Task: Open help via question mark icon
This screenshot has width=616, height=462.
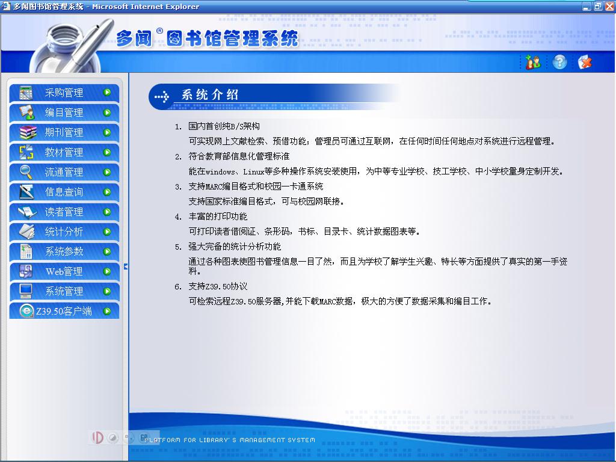Action: (560, 62)
